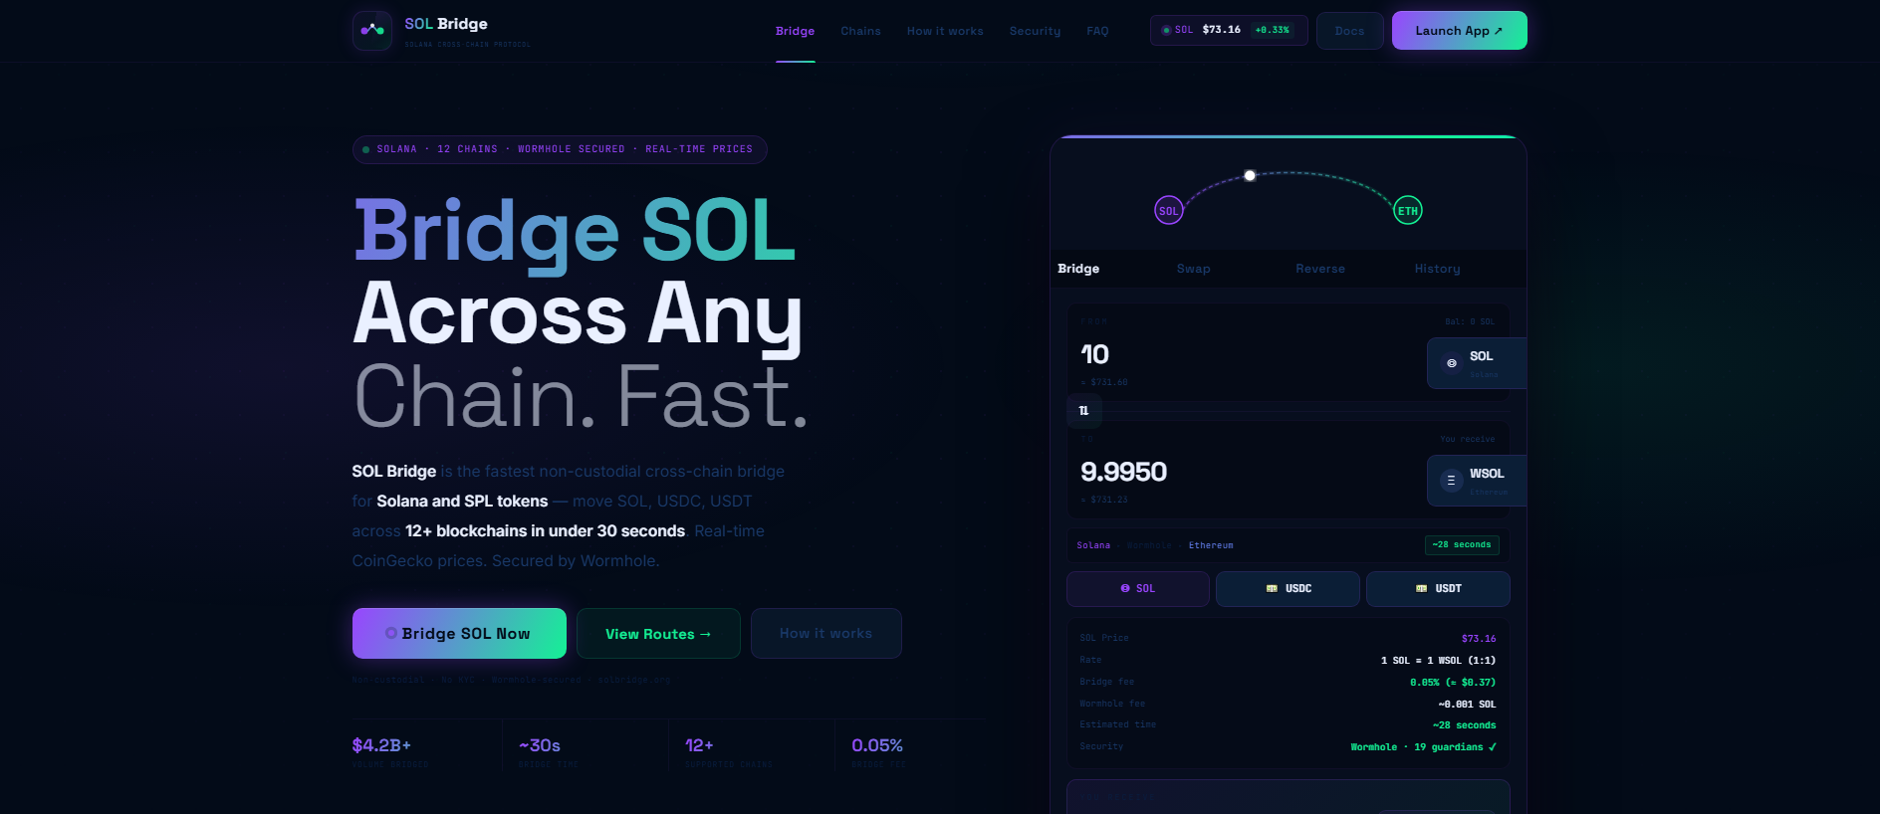This screenshot has height=814, width=1880.
Task: Click the From amount field showing 10
Action: (x=1094, y=354)
